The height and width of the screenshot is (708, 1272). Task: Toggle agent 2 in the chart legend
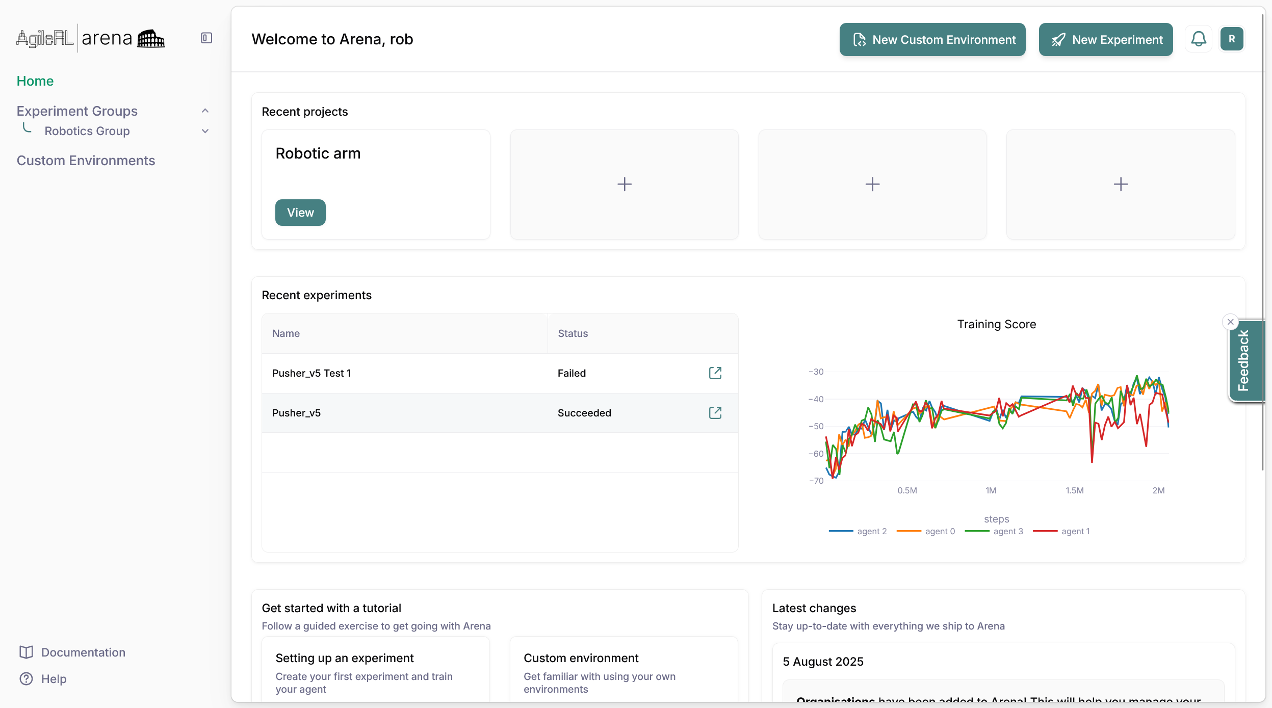tap(871, 531)
